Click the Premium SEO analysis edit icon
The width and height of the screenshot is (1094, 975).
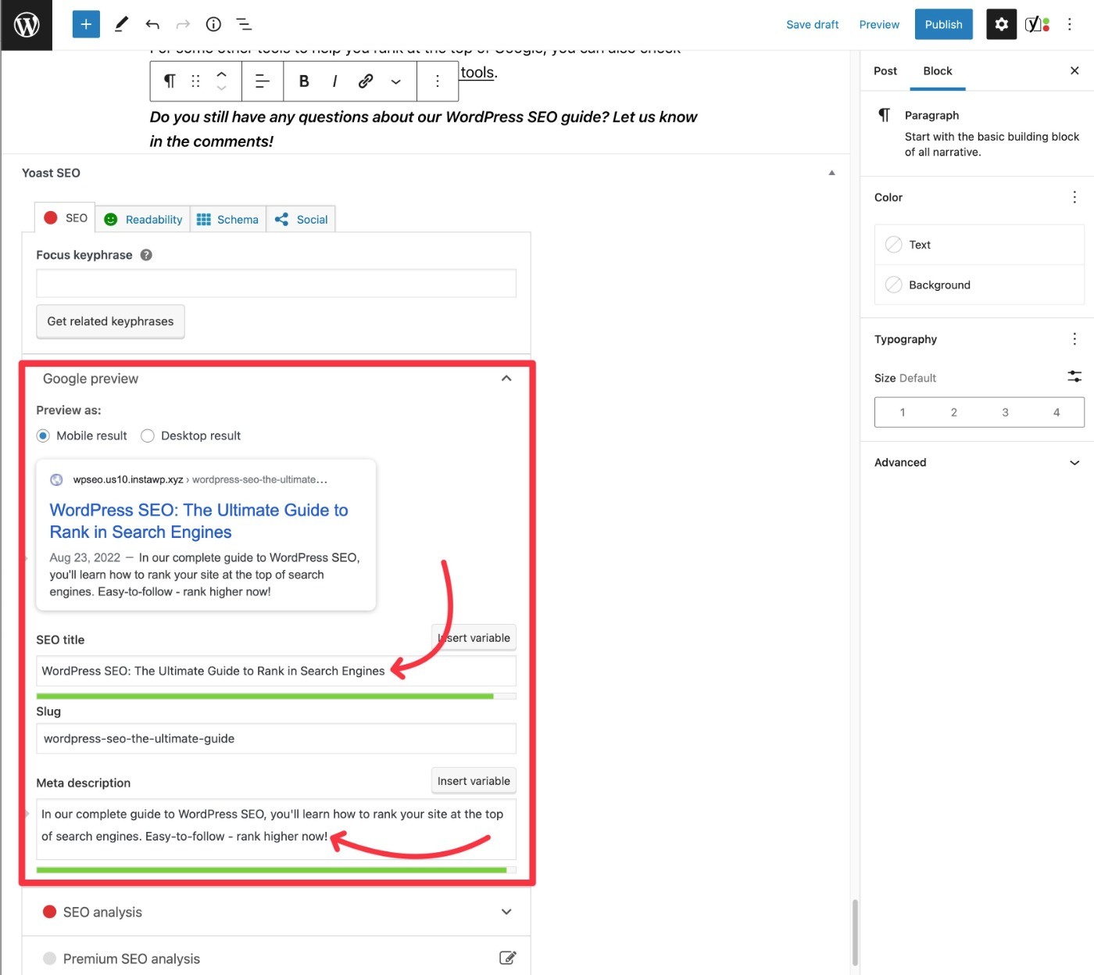(508, 958)
